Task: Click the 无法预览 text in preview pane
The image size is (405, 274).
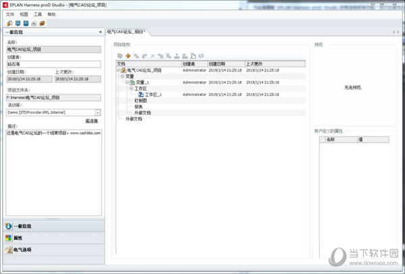Action: (353, 88)
